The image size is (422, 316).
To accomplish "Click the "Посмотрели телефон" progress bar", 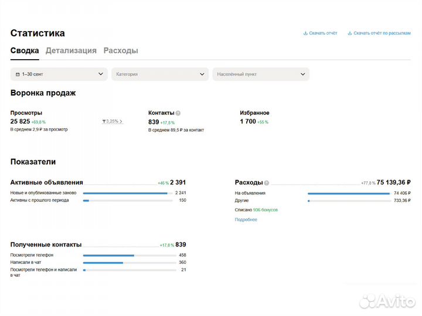I will click(130, 255).
